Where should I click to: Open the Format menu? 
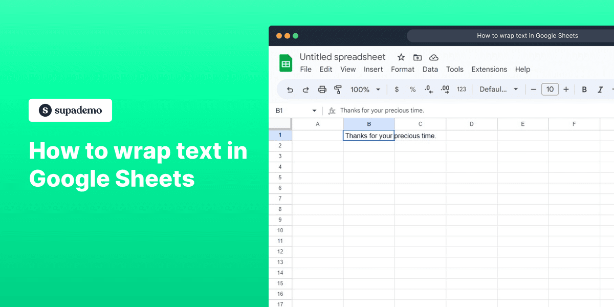[403, 69]
